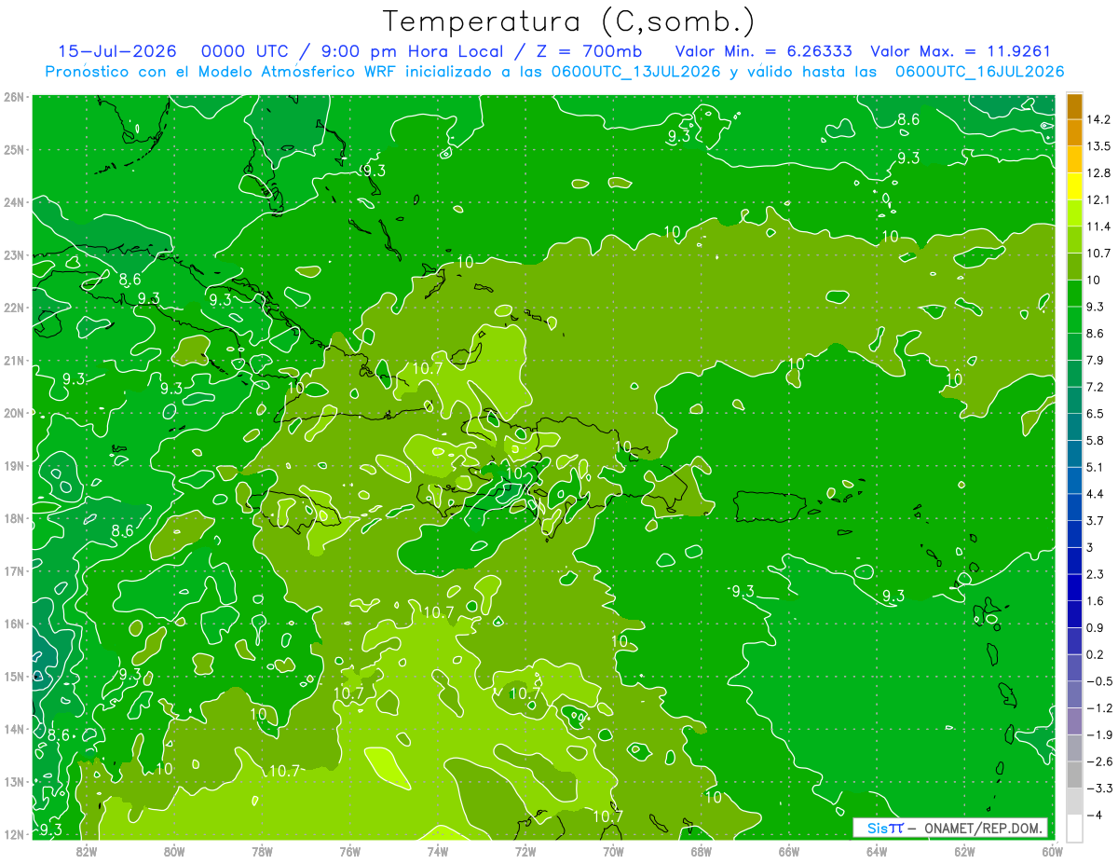Image resolution: width=1118 pixels, height=864 pixels.
Task: Click the '12.1' colorbar scale value
Action: point(1099,200)
